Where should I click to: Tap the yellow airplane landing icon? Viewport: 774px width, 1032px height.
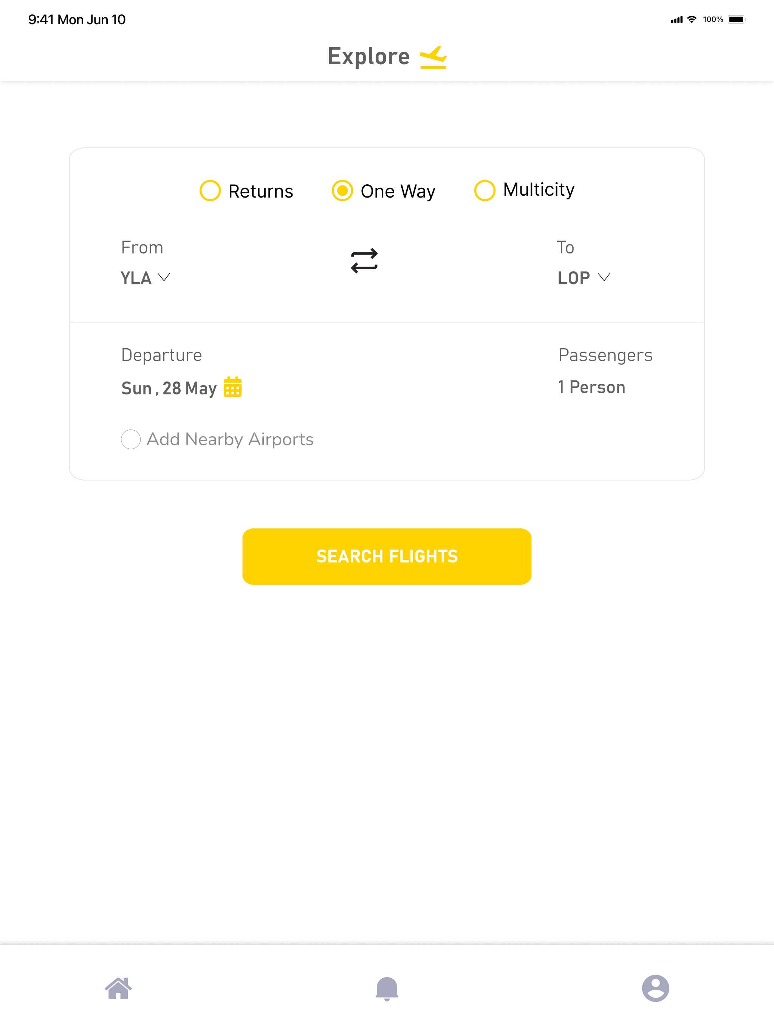(433, 57)
